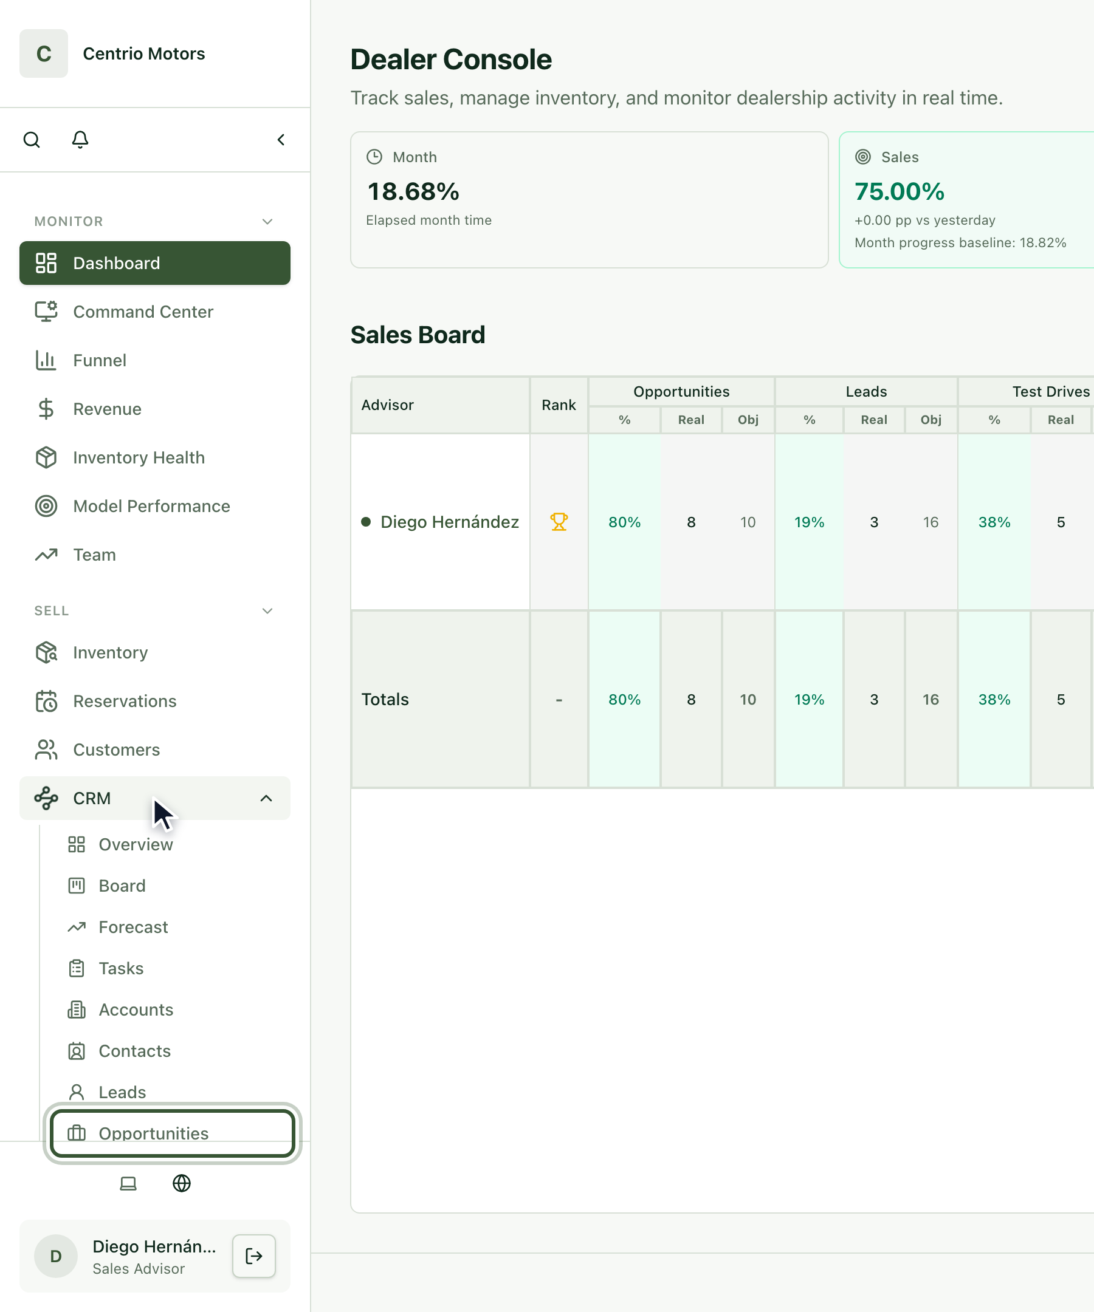Screen dimensions: 1094x1312
Task: Open the globe language icon
Action: coord(181,1183)
